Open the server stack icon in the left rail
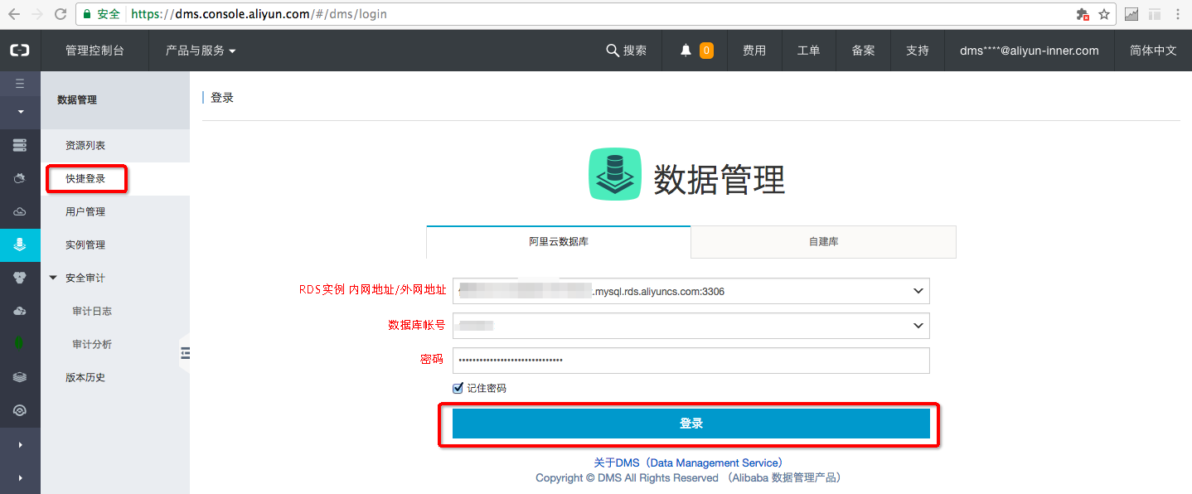The width and height of the screenshot is (1192, 494). [20, 146]
